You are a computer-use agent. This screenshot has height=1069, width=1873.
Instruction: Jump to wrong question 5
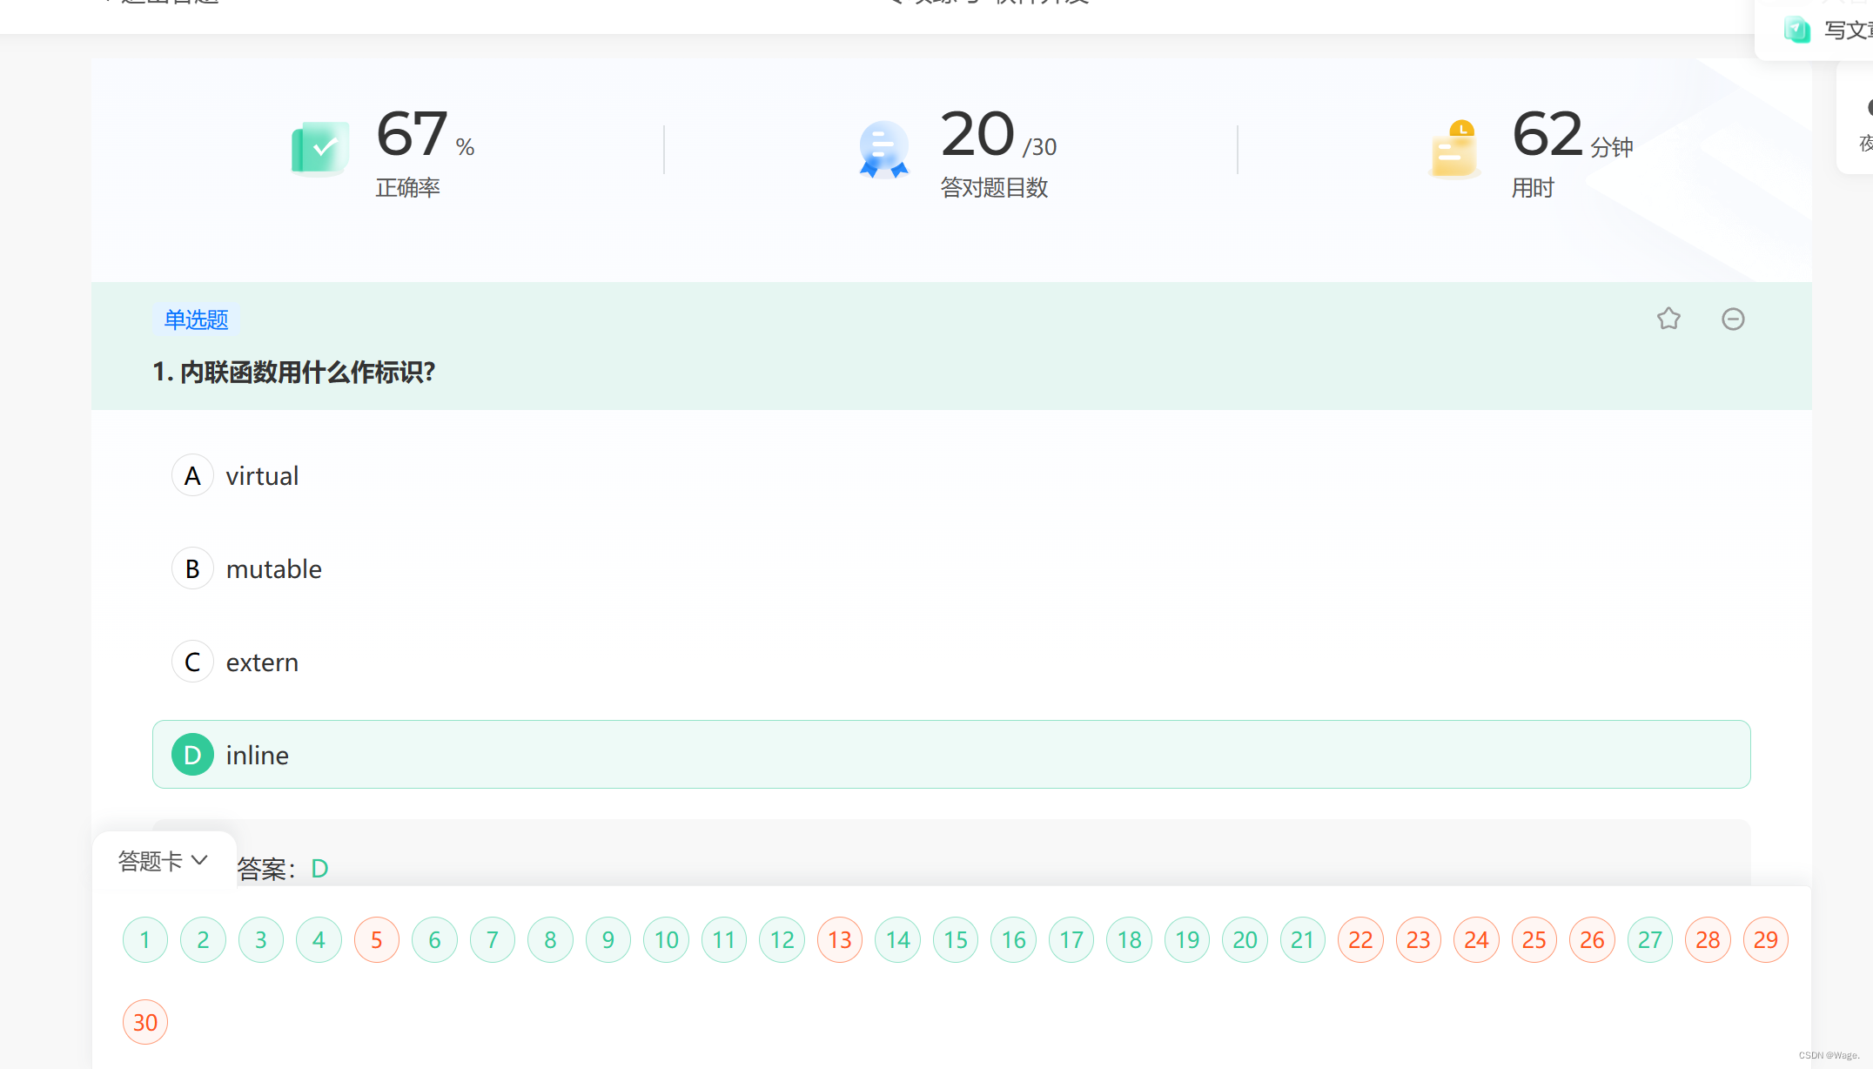pos(376,940)
